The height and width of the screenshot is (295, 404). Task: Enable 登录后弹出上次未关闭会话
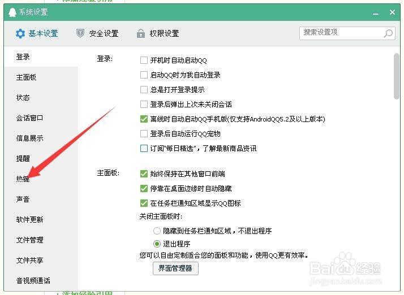point(144,104)
